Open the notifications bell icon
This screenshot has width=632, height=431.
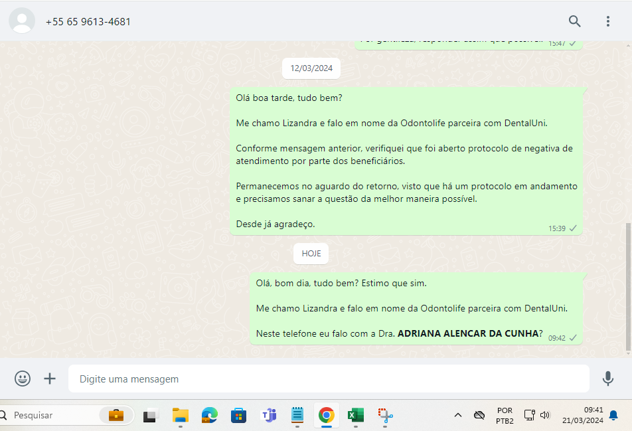click(613, 415)
